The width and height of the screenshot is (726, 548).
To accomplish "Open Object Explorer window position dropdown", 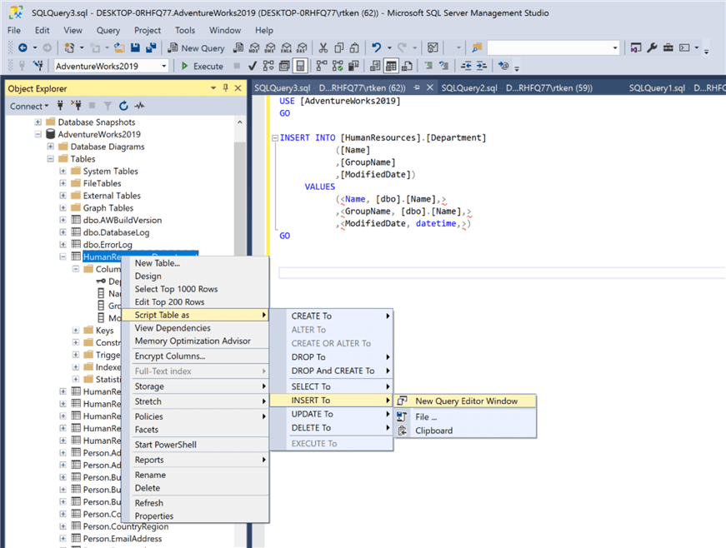I will pyautogui.click(x=213, y=88).
